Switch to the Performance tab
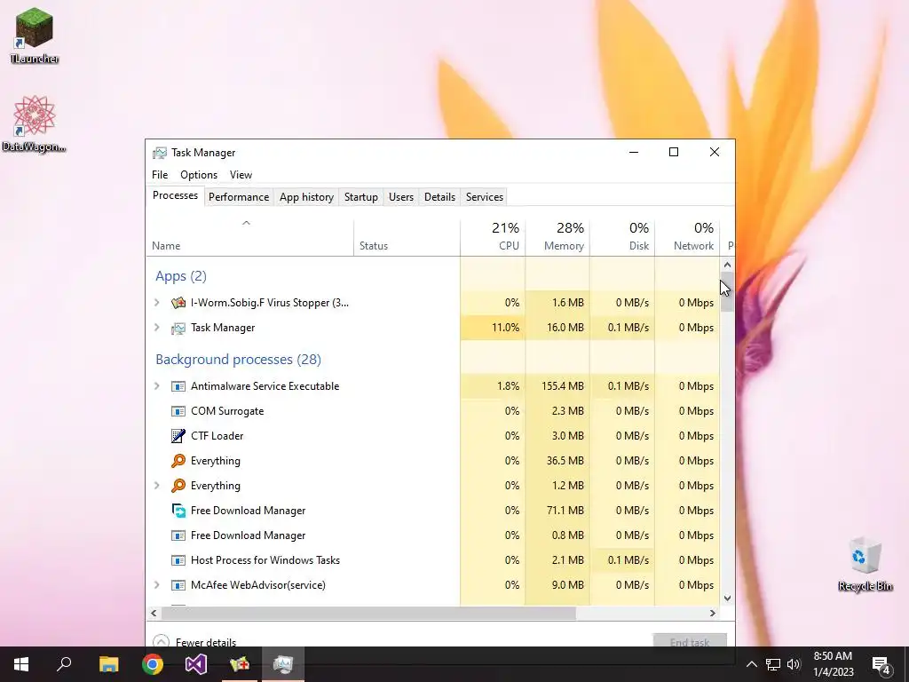Image resolution: width=909 pixels, height=682 pixels. (x=239, y=197)
